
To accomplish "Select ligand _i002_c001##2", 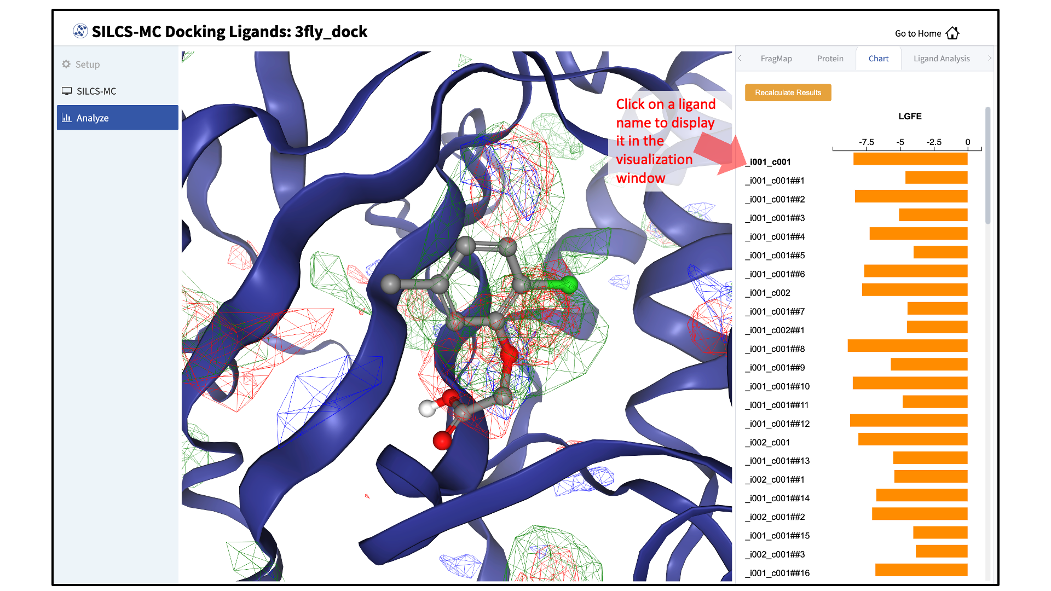I will [x=775, y=517].
